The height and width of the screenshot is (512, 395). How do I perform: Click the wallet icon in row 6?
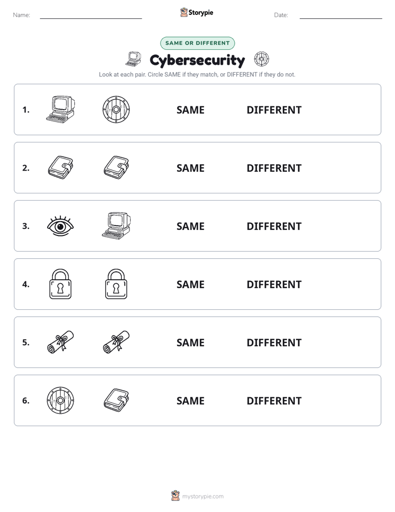[x=116, y=400]
